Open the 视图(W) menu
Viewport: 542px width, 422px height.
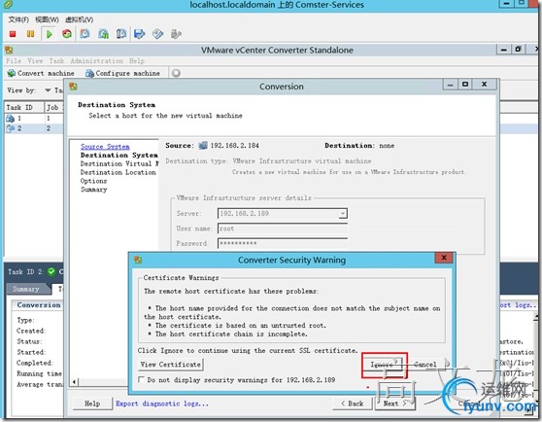47,19
